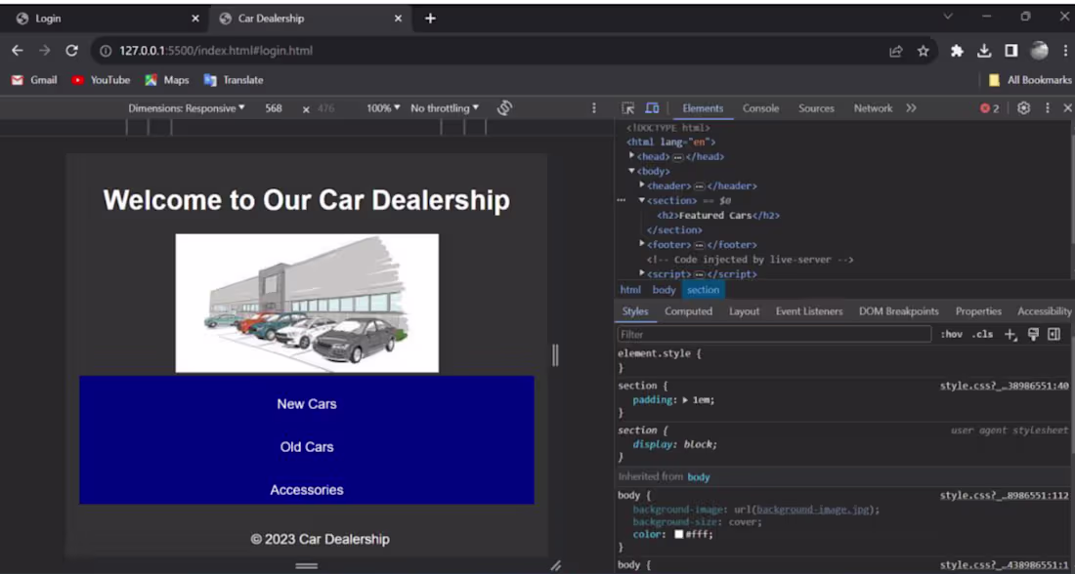
Task: Open All Bookmarks folder
Action: tap(1030, 80)
